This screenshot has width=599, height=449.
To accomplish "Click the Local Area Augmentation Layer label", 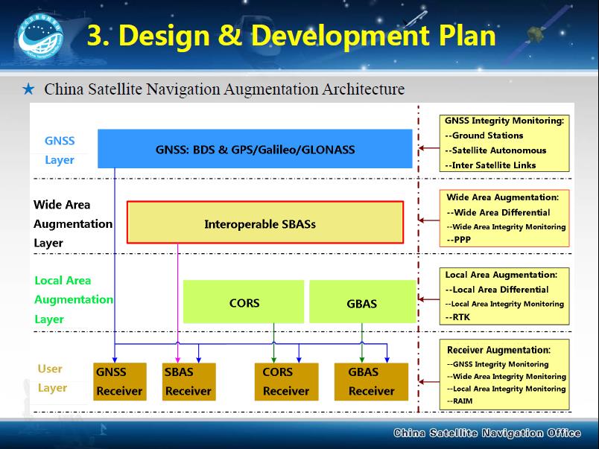I will coord(73,300).
